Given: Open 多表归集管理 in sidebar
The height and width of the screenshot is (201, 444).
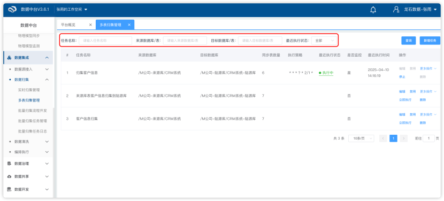Looking at the screenshot, I should pyautogui.click(x=29, y=100).
